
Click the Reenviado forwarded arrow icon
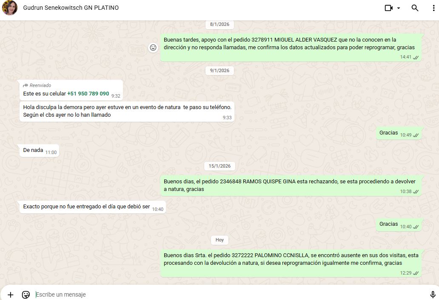point(26,85)
